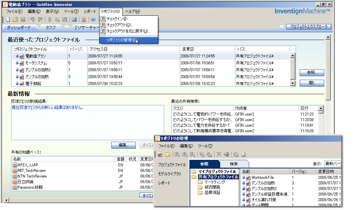The height and width of the screenshot is (210, 361).
Task: Open the ヘルプ(H) menu
Action: (x=132, y=11)
